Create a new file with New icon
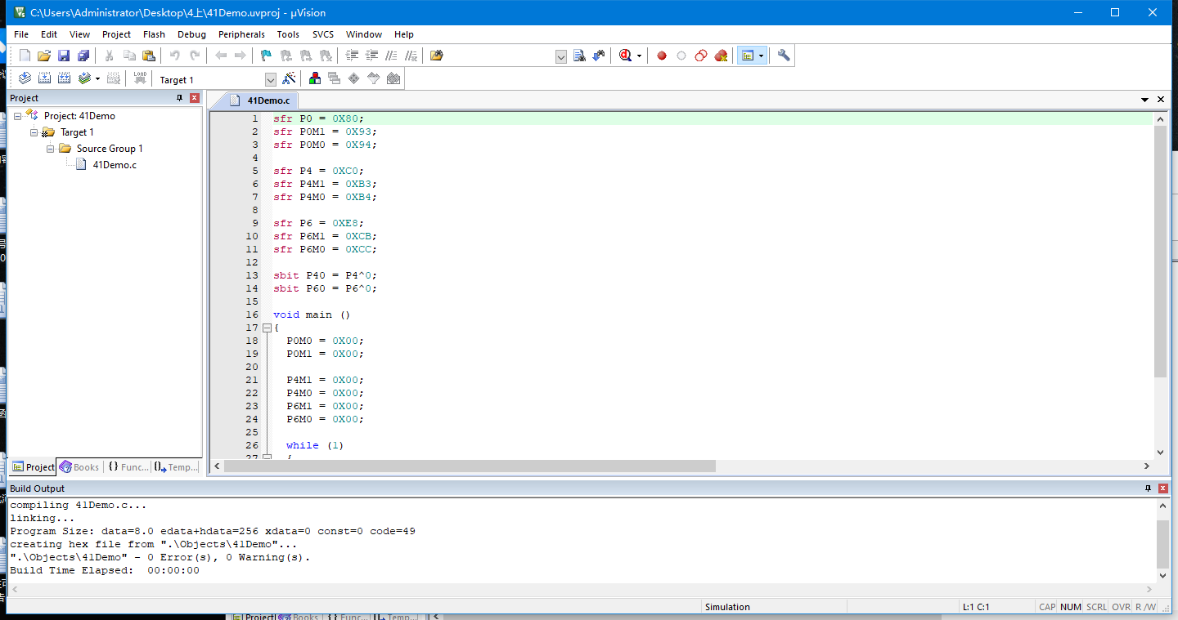1178x620 pixels. [25, 56]
